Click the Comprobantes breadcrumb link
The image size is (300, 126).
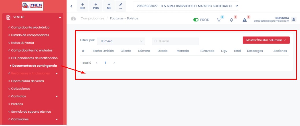[x=92, y=18]
